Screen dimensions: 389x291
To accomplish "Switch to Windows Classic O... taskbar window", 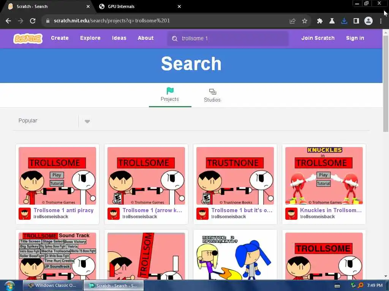I will (x=52, y=286).
